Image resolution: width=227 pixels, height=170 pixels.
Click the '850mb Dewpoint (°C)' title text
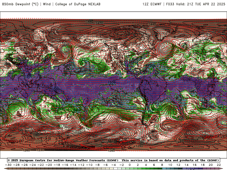(20, 4)
